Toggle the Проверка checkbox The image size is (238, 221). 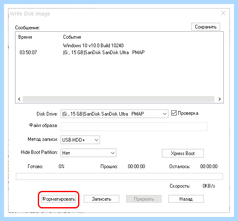(x=174, y=113)
